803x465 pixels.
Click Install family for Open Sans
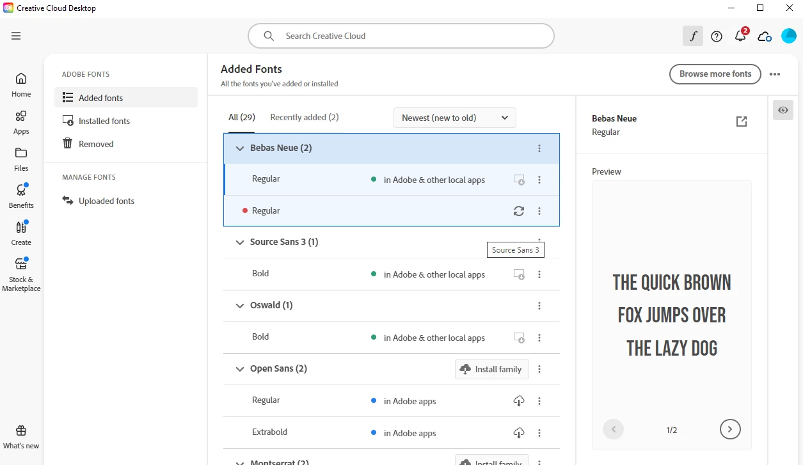point(492,369)
